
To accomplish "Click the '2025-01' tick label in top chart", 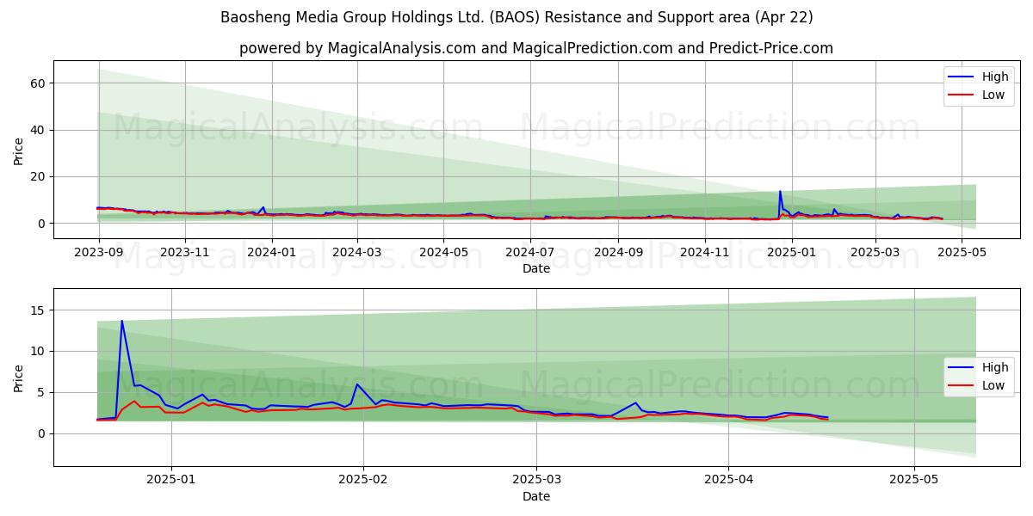I will [791, 252].
